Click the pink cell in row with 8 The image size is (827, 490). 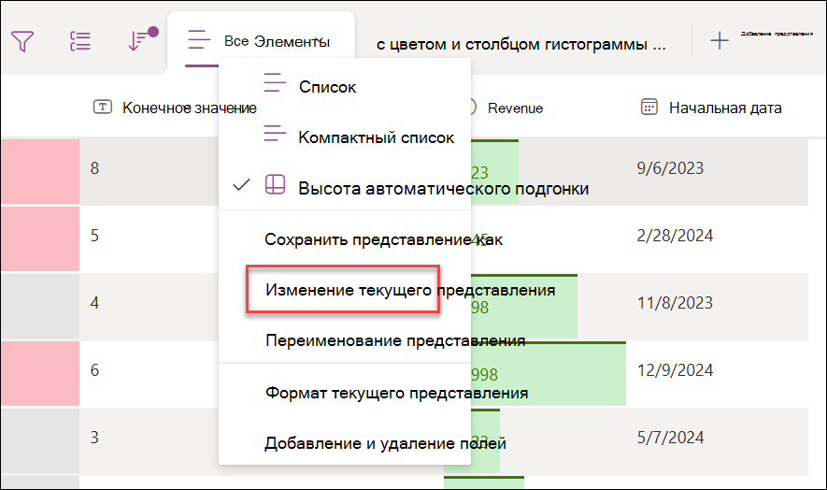click(x=40, y=172)
